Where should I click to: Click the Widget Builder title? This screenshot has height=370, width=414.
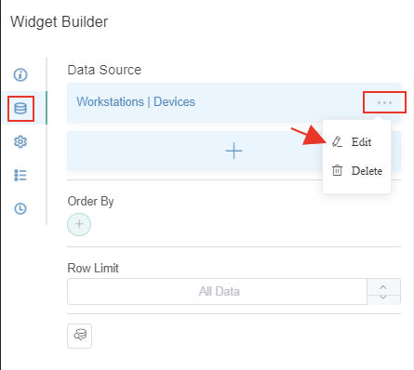[60, 22]
